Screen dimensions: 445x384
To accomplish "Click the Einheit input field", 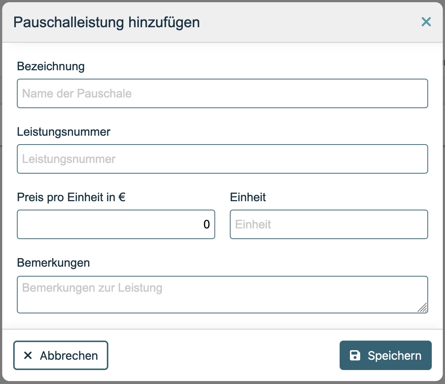I will [329, 224].
